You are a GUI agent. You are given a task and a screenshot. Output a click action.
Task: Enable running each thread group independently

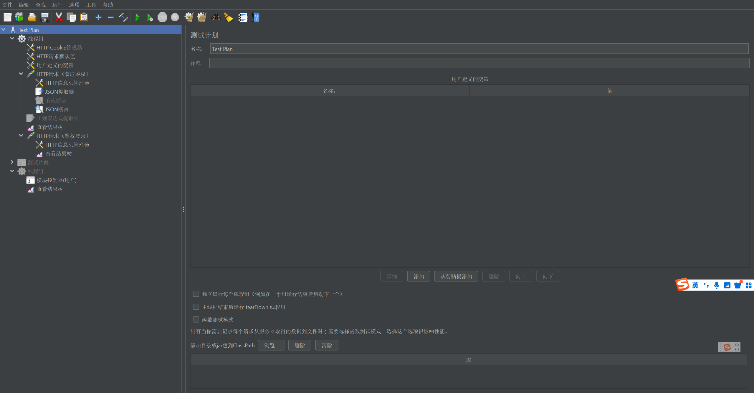(x=196, y=294)
